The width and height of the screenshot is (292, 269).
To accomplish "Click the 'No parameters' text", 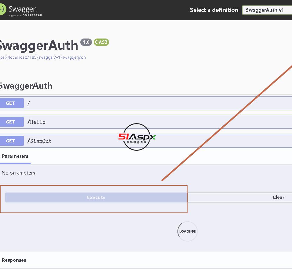I will pos(18,173).
